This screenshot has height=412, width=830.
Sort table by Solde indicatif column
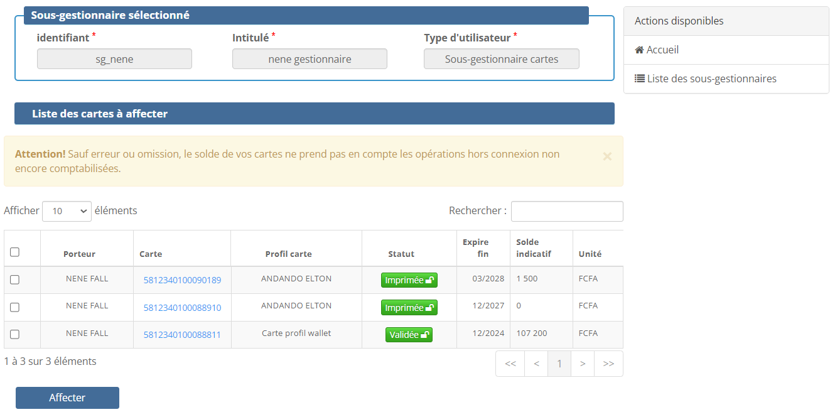[533, 248]
